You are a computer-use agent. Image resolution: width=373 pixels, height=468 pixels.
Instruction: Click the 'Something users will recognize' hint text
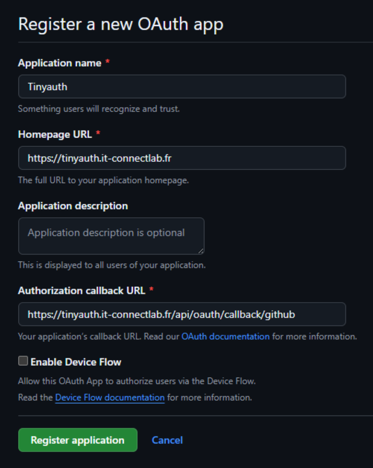coord(99,109)
